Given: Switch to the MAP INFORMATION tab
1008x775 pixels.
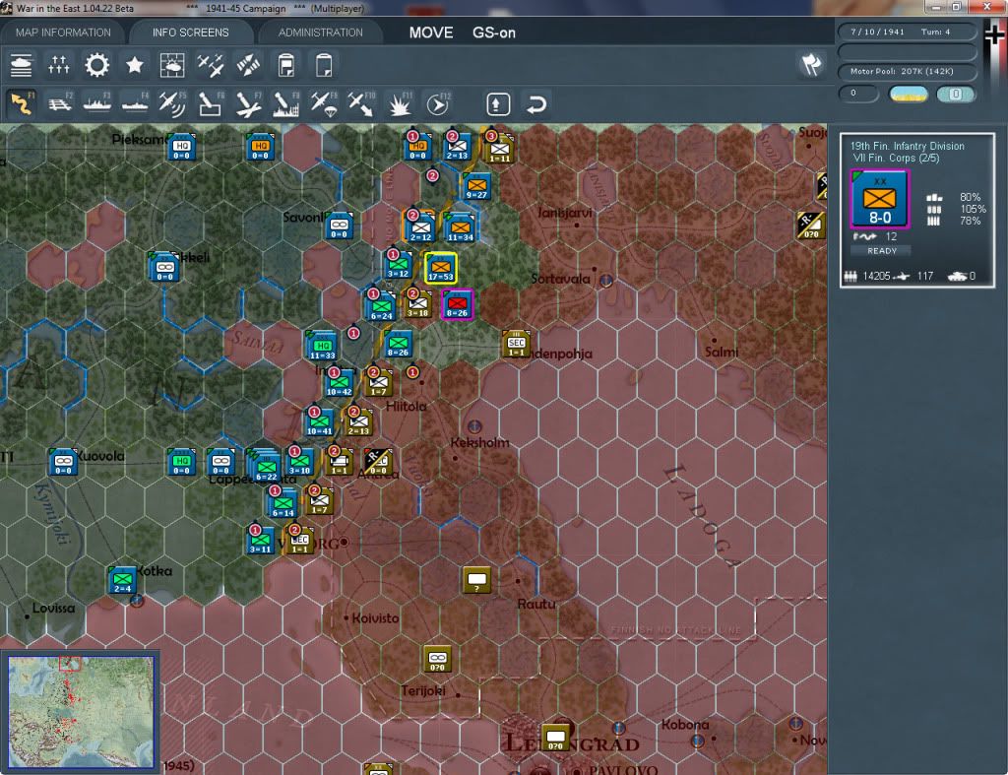Looking at the screenshot, I should coord(63,32).
